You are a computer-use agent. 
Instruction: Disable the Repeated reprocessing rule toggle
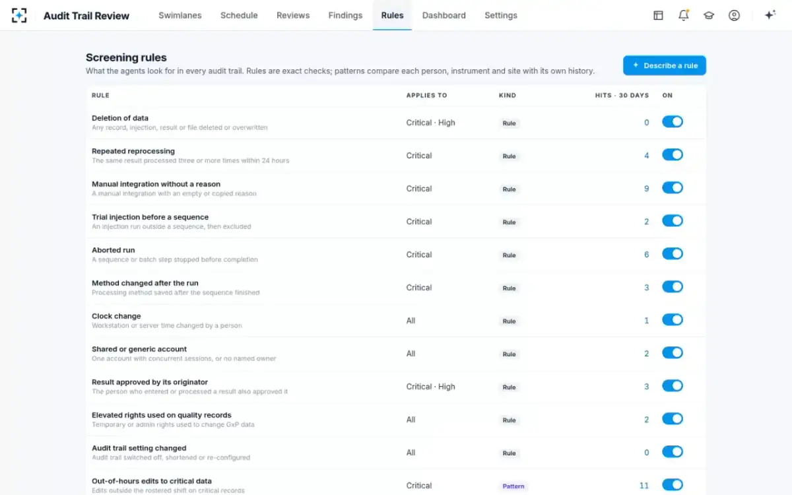673,155
